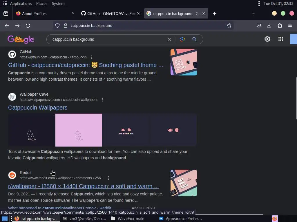
Task: Save page to Pocket
Action: (x=258, y=25)
